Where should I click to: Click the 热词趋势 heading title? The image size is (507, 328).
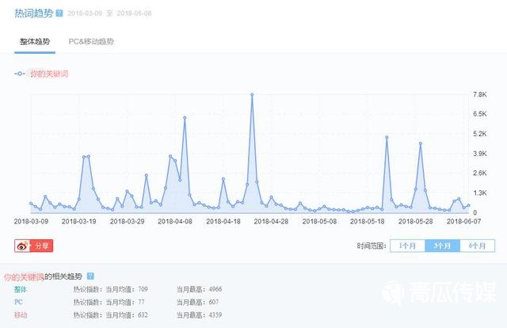pyautogui.click(x=32, y=13)
